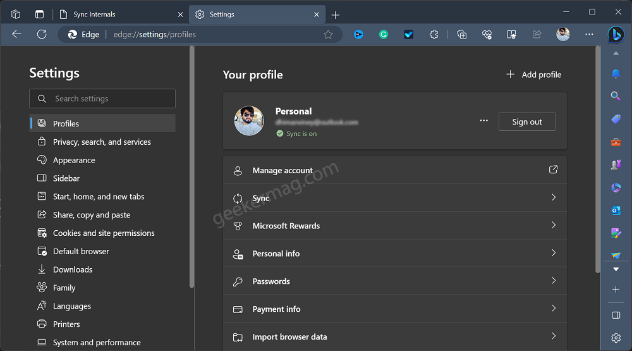Expand Payment info row chevron

554,308
